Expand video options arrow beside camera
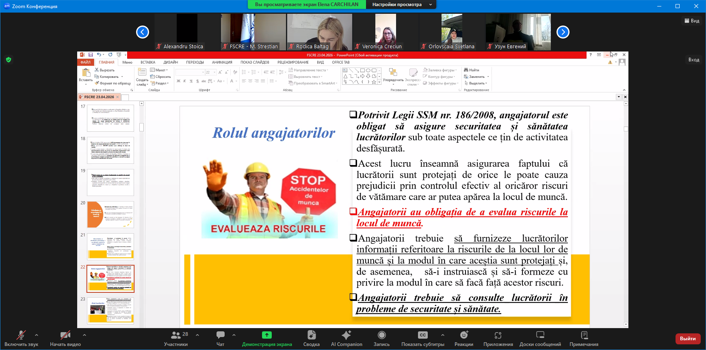706x350 pixels. click(x=84, y=335)
